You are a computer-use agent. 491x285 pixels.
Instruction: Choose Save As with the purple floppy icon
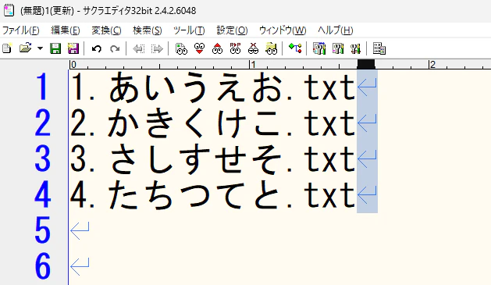[73, 48]
